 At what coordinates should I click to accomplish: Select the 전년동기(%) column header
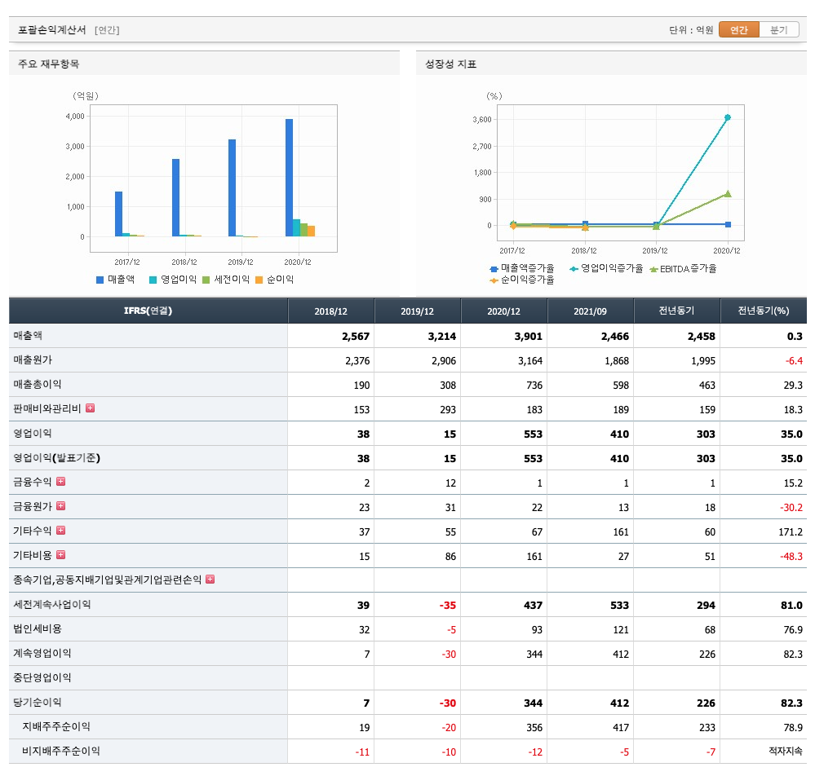tap(764, 311)
